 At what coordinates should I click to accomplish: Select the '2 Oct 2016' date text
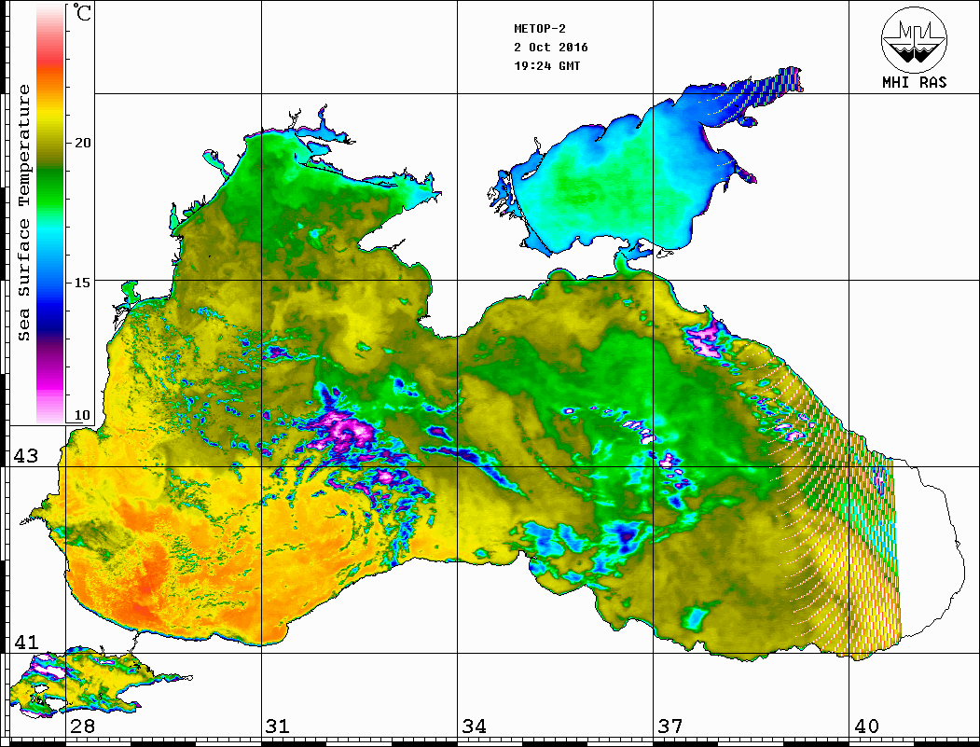click(x=551, y=48)
